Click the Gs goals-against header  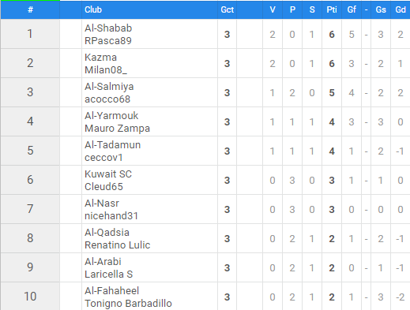coord(381,9)
